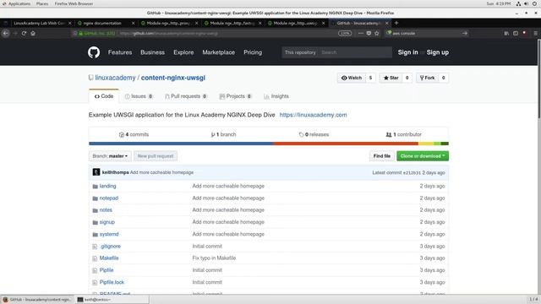Click the Star button
541x304 pixels.
[x=391, y=78]
